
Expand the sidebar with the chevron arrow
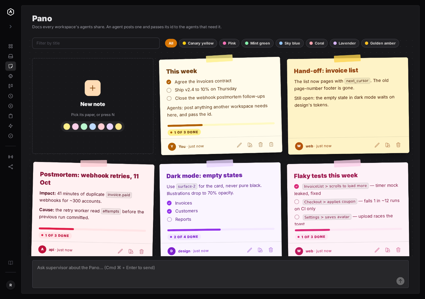[x=11, y=27]
